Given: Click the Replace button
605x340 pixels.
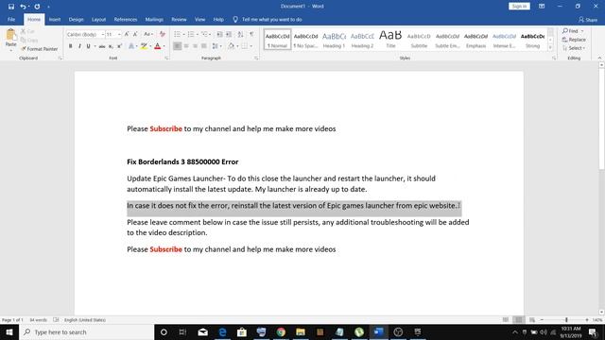Looking at the screenshot, I should (x=574, y=40).
